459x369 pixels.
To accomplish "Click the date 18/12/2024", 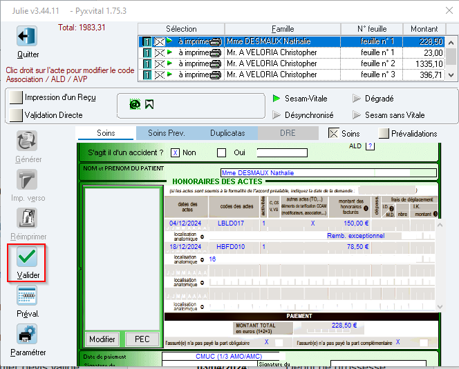I will (185, 247).
